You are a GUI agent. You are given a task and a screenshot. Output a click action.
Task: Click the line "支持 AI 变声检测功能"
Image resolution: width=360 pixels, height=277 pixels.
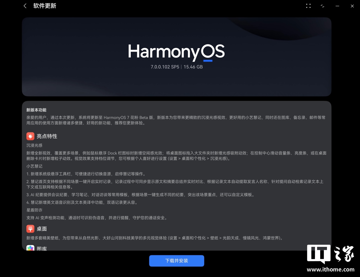(x=97, y=218)
